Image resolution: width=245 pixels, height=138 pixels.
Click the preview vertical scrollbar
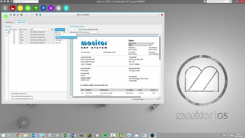pyautogui.click(x=160, y=48)
